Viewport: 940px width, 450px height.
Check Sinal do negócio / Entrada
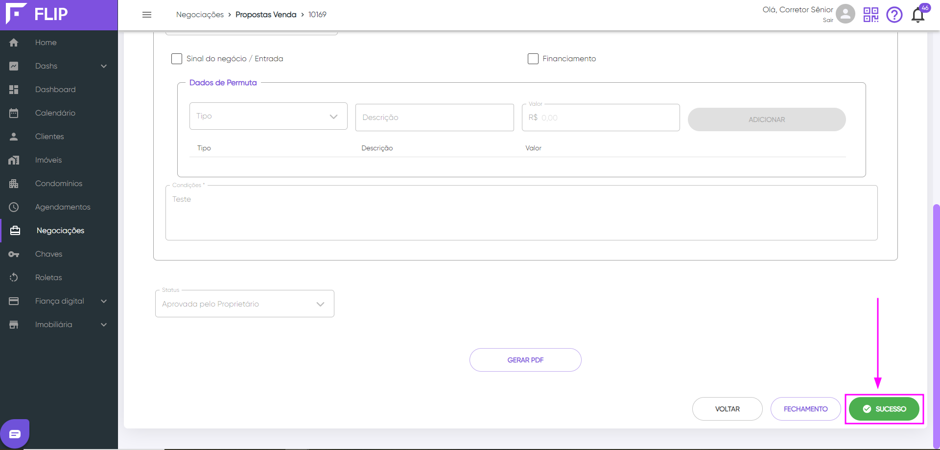pyautogui.click(x=177, y=59)
